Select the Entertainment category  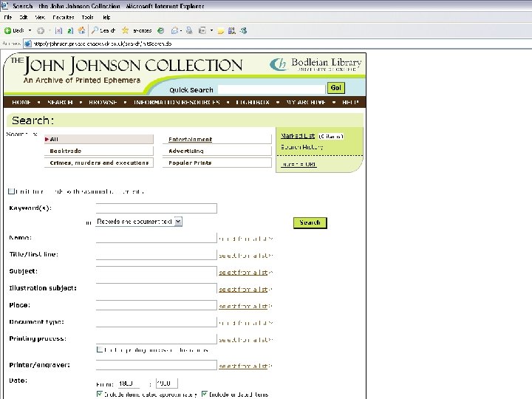217,139
